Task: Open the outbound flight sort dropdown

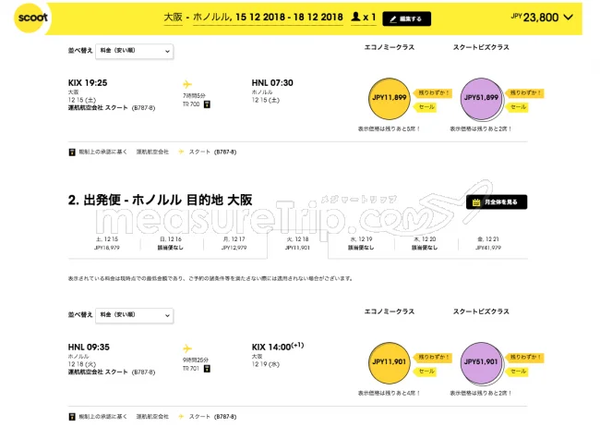Action: (x=134, y=52)
